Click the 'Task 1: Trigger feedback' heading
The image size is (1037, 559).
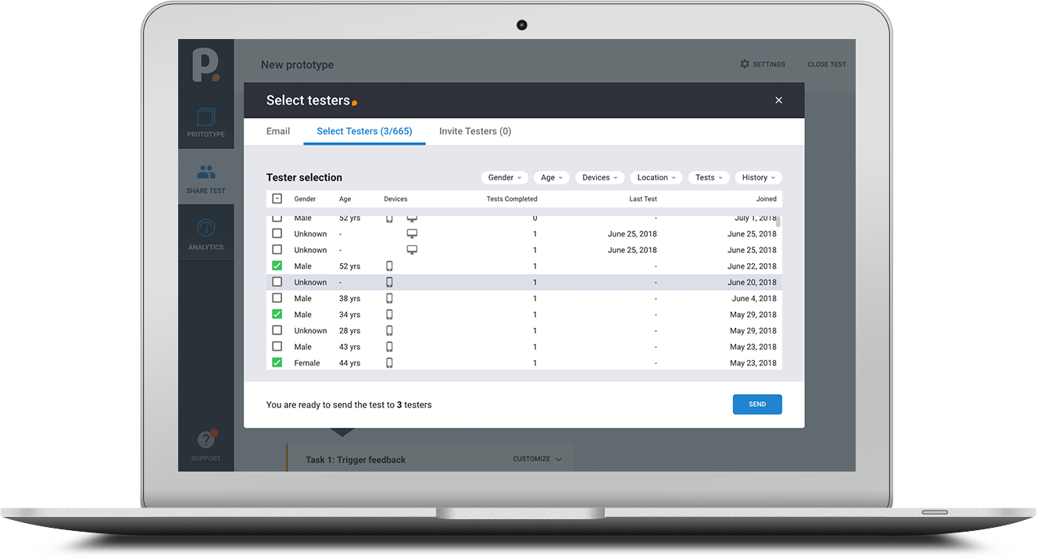(x=356, y=460)
